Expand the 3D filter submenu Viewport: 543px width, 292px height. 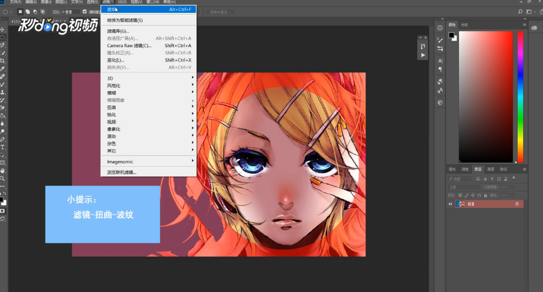point(149,78)
